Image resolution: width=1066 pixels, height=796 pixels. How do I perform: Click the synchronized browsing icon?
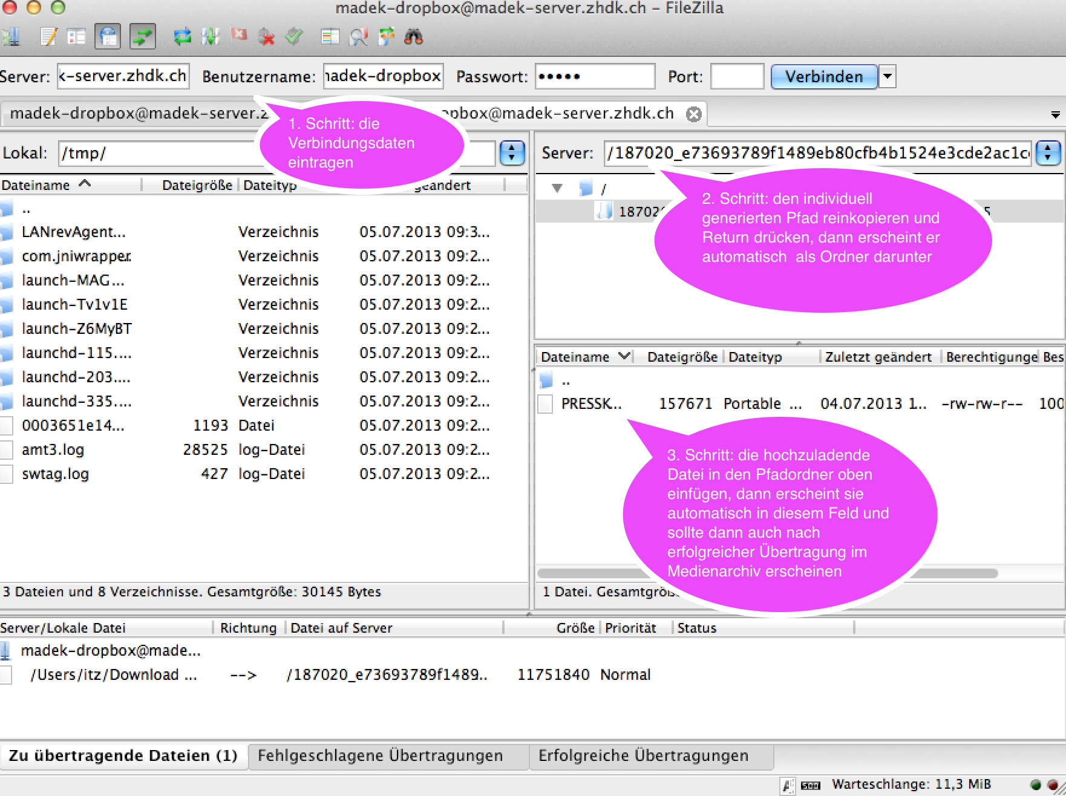pyautogui.click(x=386, y=37)
